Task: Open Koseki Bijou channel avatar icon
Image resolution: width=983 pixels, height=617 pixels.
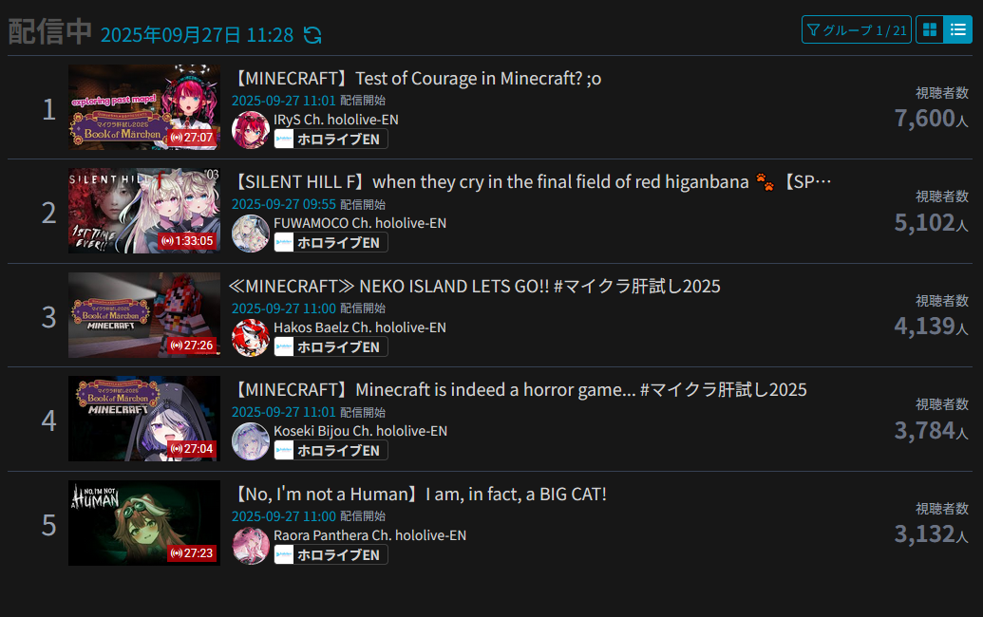Action: pyautogui.click(x=251, y=441)
